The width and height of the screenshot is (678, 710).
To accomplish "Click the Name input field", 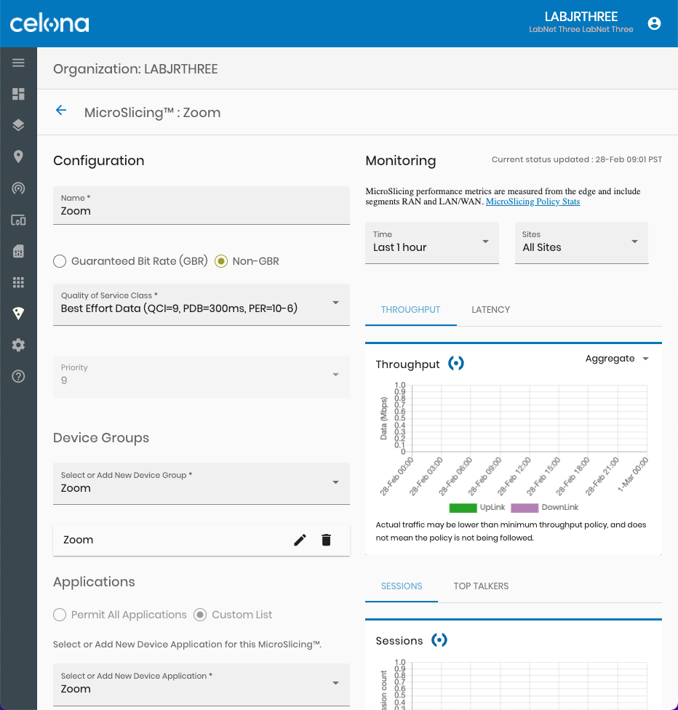I will [202, 205].
